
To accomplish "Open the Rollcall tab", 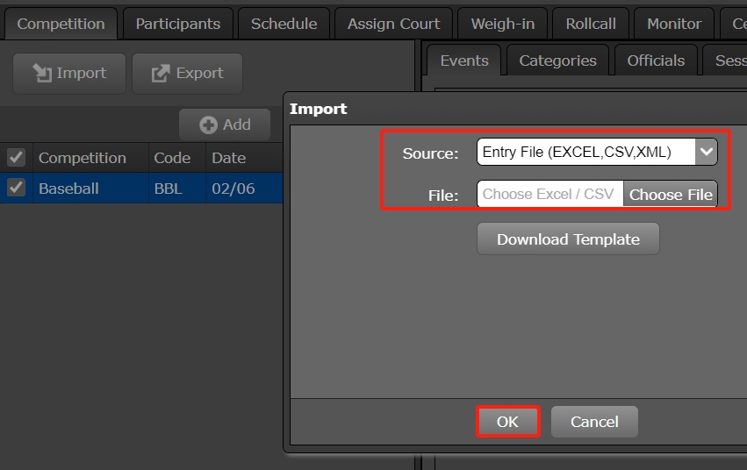I will (x=590, y=24).
